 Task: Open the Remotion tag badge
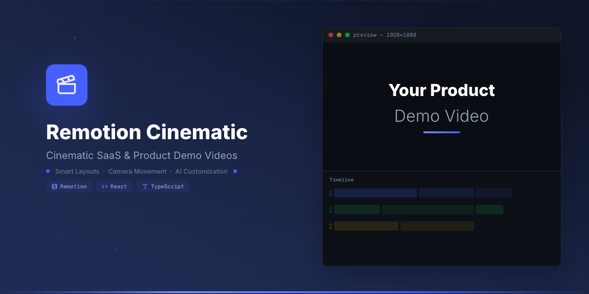(69, 187)
